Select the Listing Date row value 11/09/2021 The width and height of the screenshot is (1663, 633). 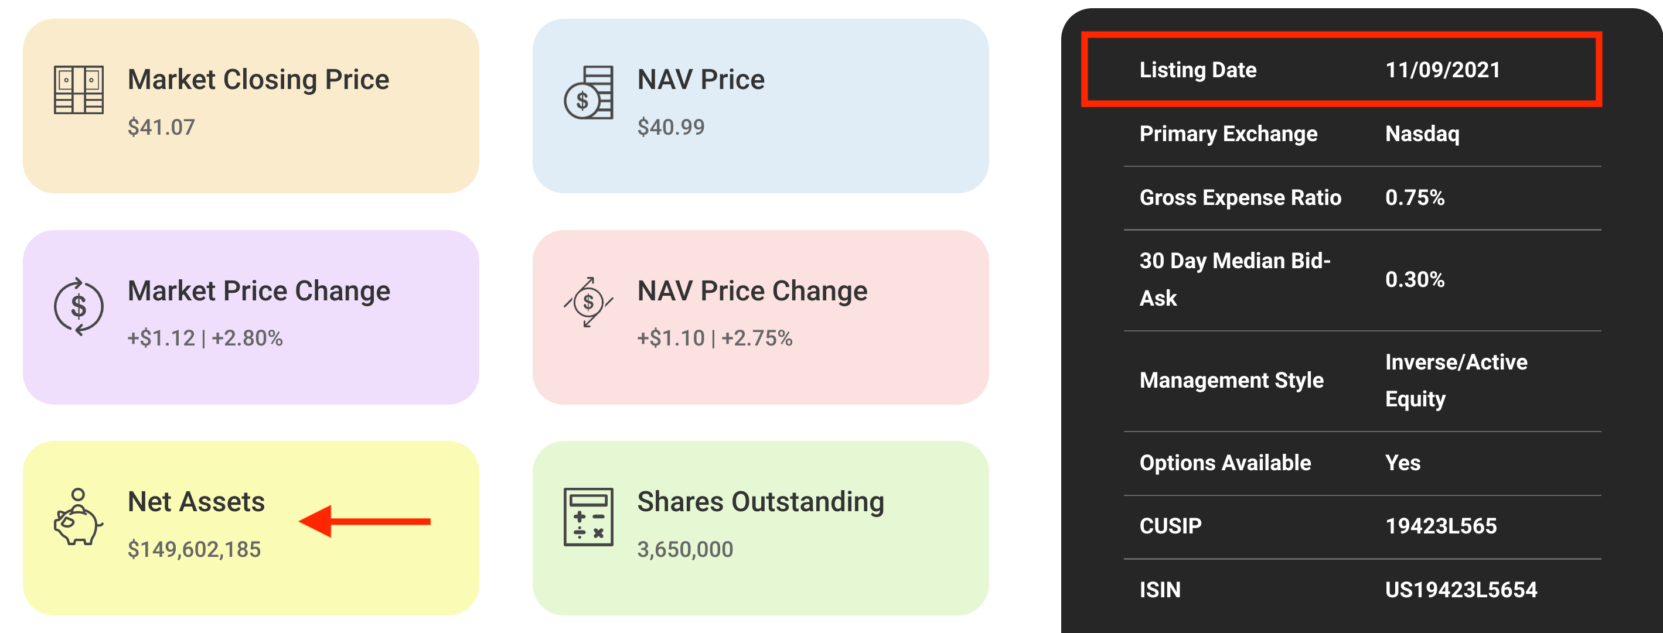pos(1443,70)
